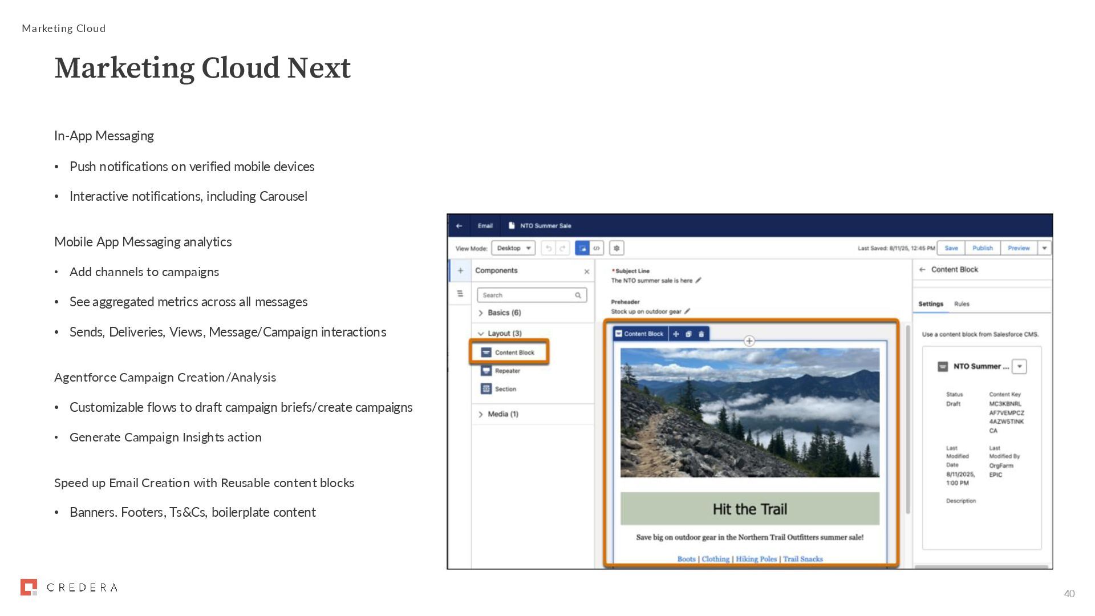Click the Boots link in email
Image resolution: width=1095 pixels, height=616 pixels.
pyautogui.click(x=686, y=559)
